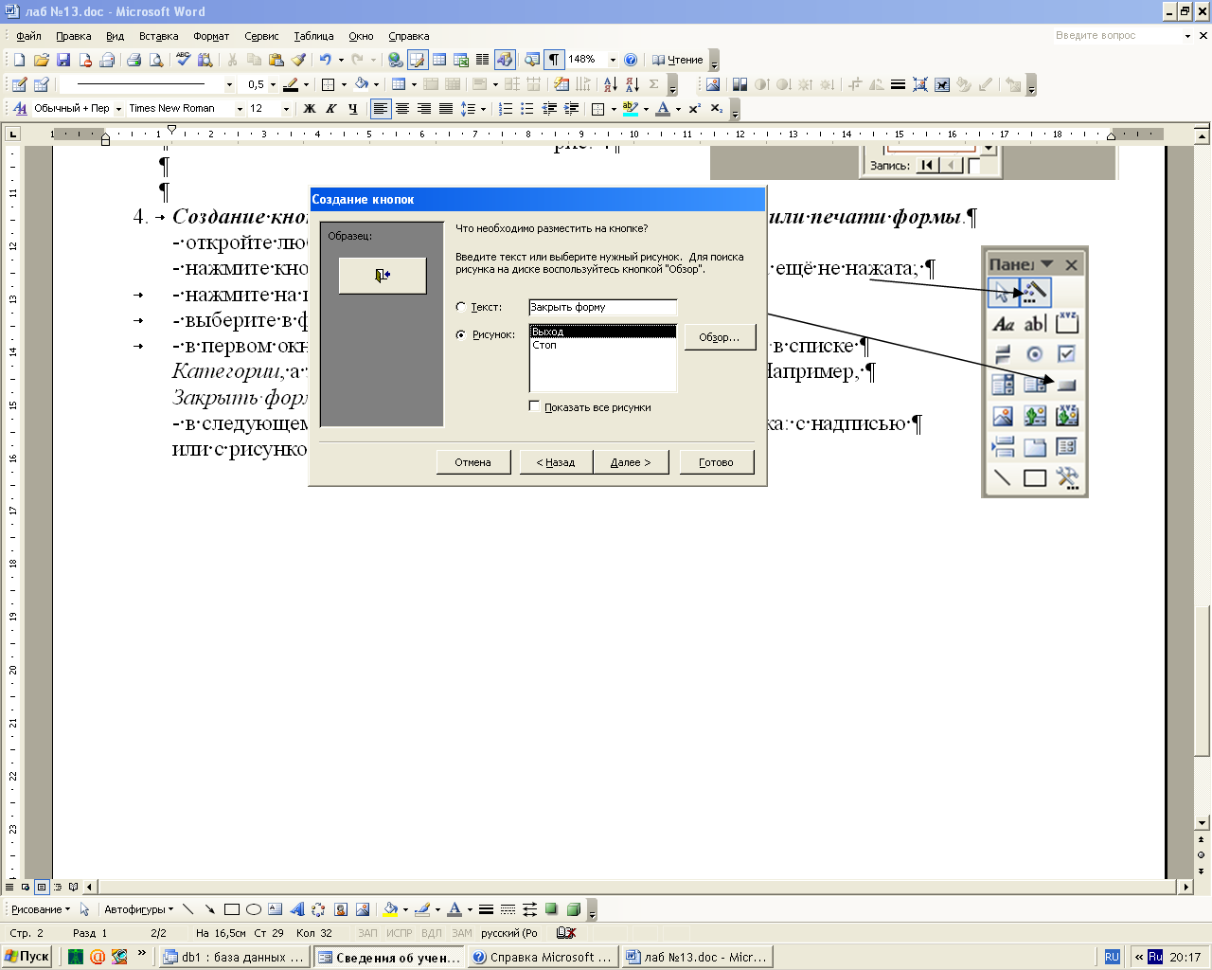Screen dimensions: 1212x970
Task: Apply subscript formatting
Action: click(716, 109)
